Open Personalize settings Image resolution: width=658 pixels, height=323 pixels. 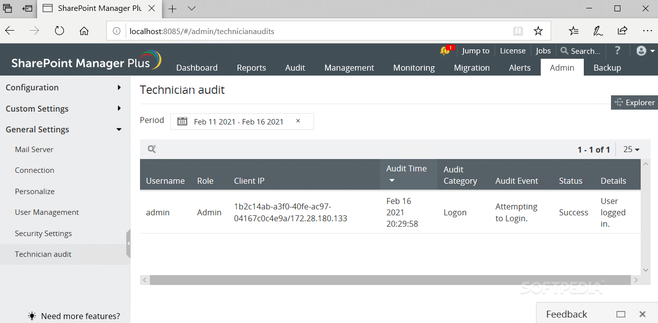coord(35,191)
